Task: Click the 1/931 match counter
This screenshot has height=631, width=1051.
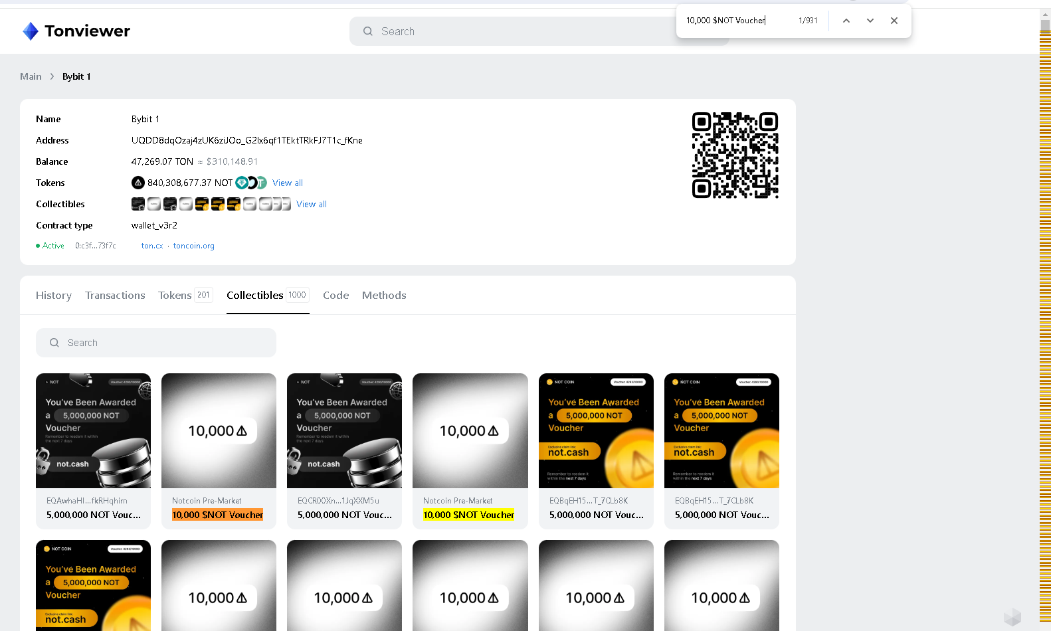Action: 808,21
